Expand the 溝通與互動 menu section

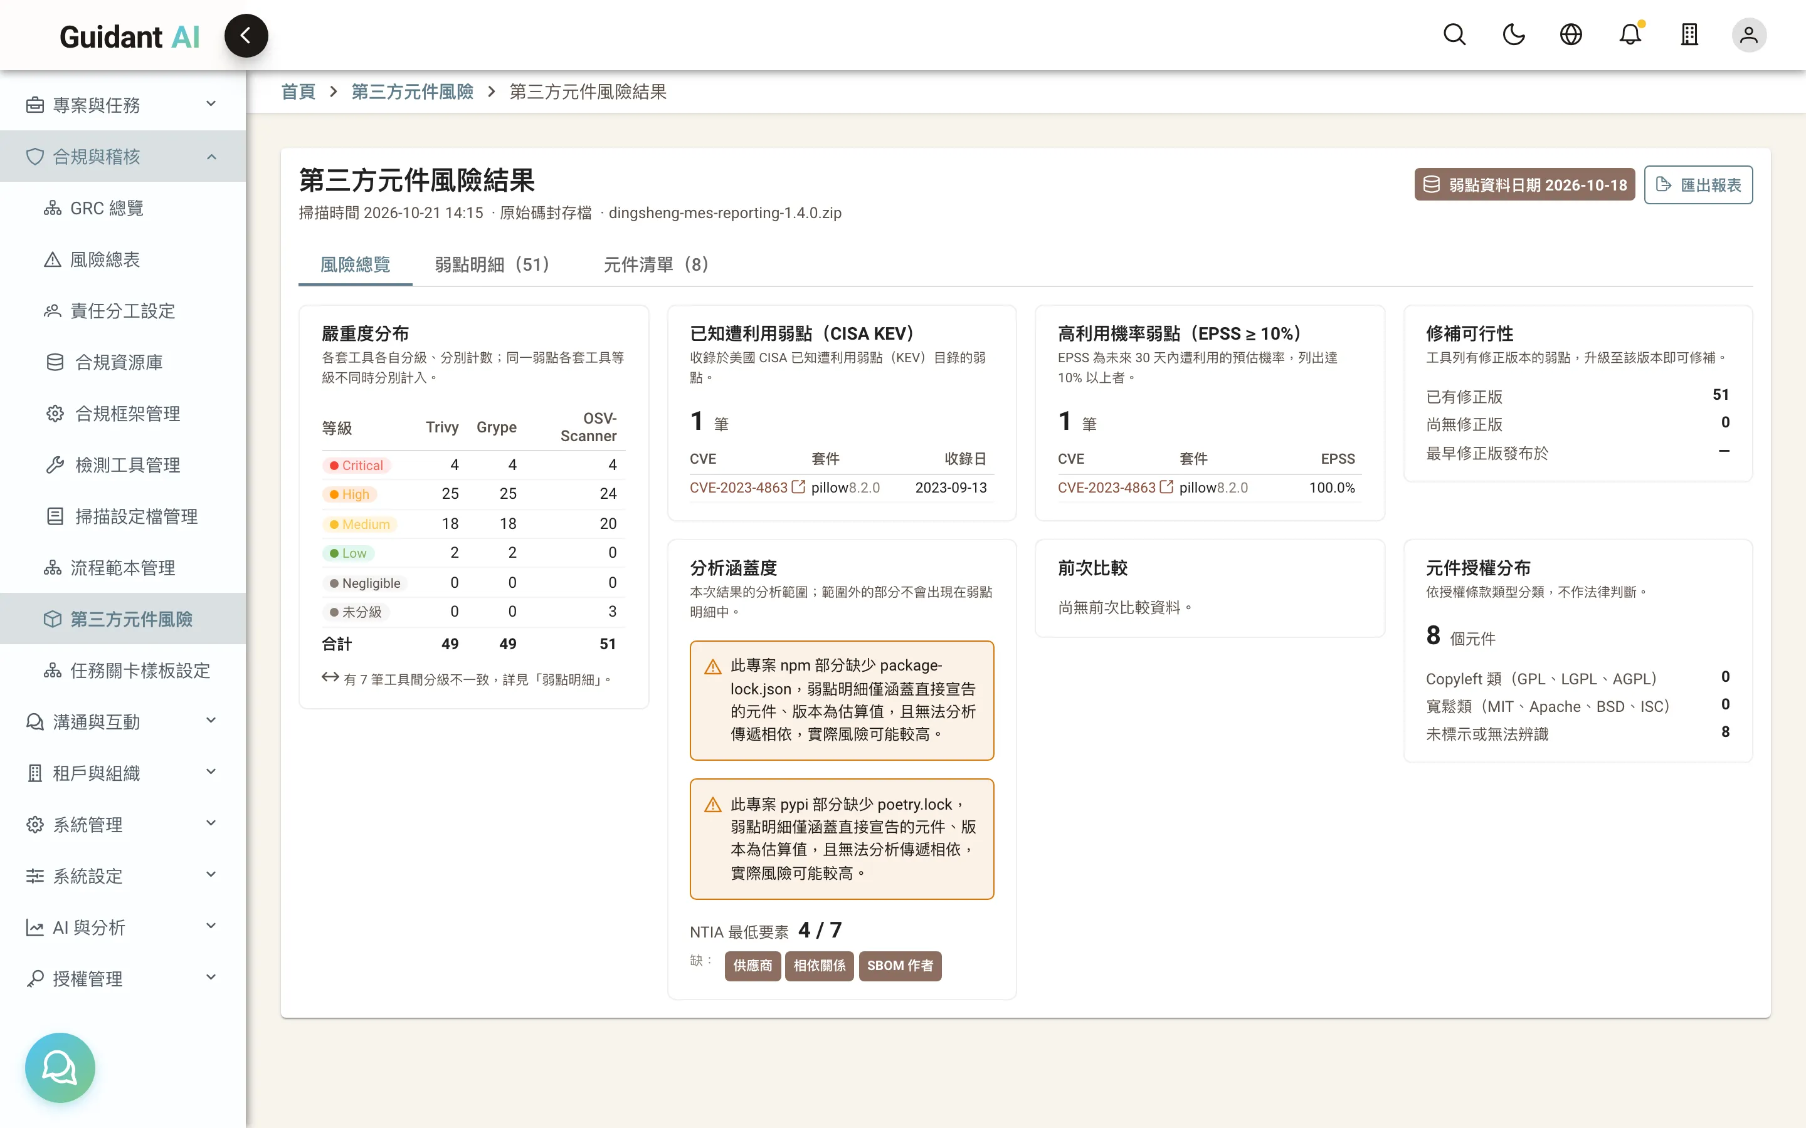[122, 721]
